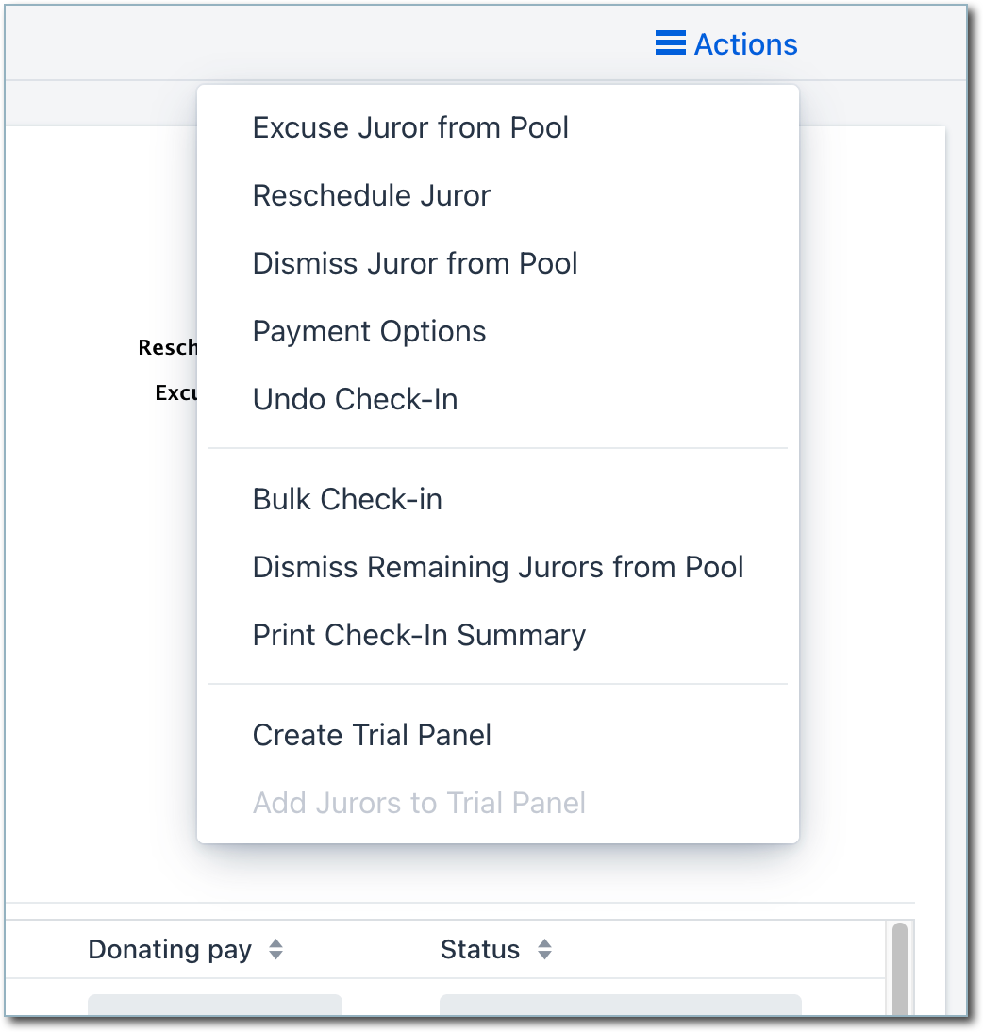The width and height of the screenshot is (983, 1032).
Task: Choose Undo Check-In
Action: tap(355, 399)
